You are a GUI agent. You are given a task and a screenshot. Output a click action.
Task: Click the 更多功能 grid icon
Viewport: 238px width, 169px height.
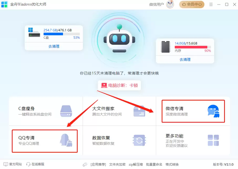coord(213,140)
